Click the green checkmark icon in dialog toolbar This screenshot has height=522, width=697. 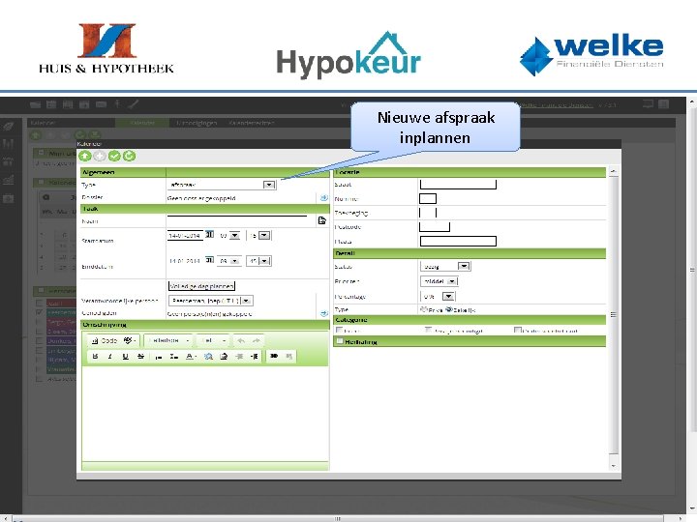114,156
